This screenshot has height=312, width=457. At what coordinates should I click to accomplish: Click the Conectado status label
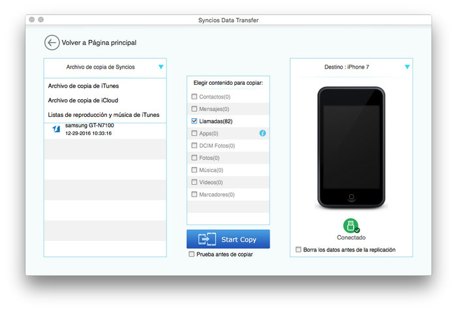pyautogui.click(x=351, y=238)
